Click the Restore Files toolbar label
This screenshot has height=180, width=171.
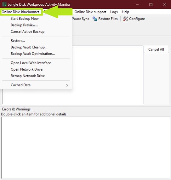tap(108, 19)
